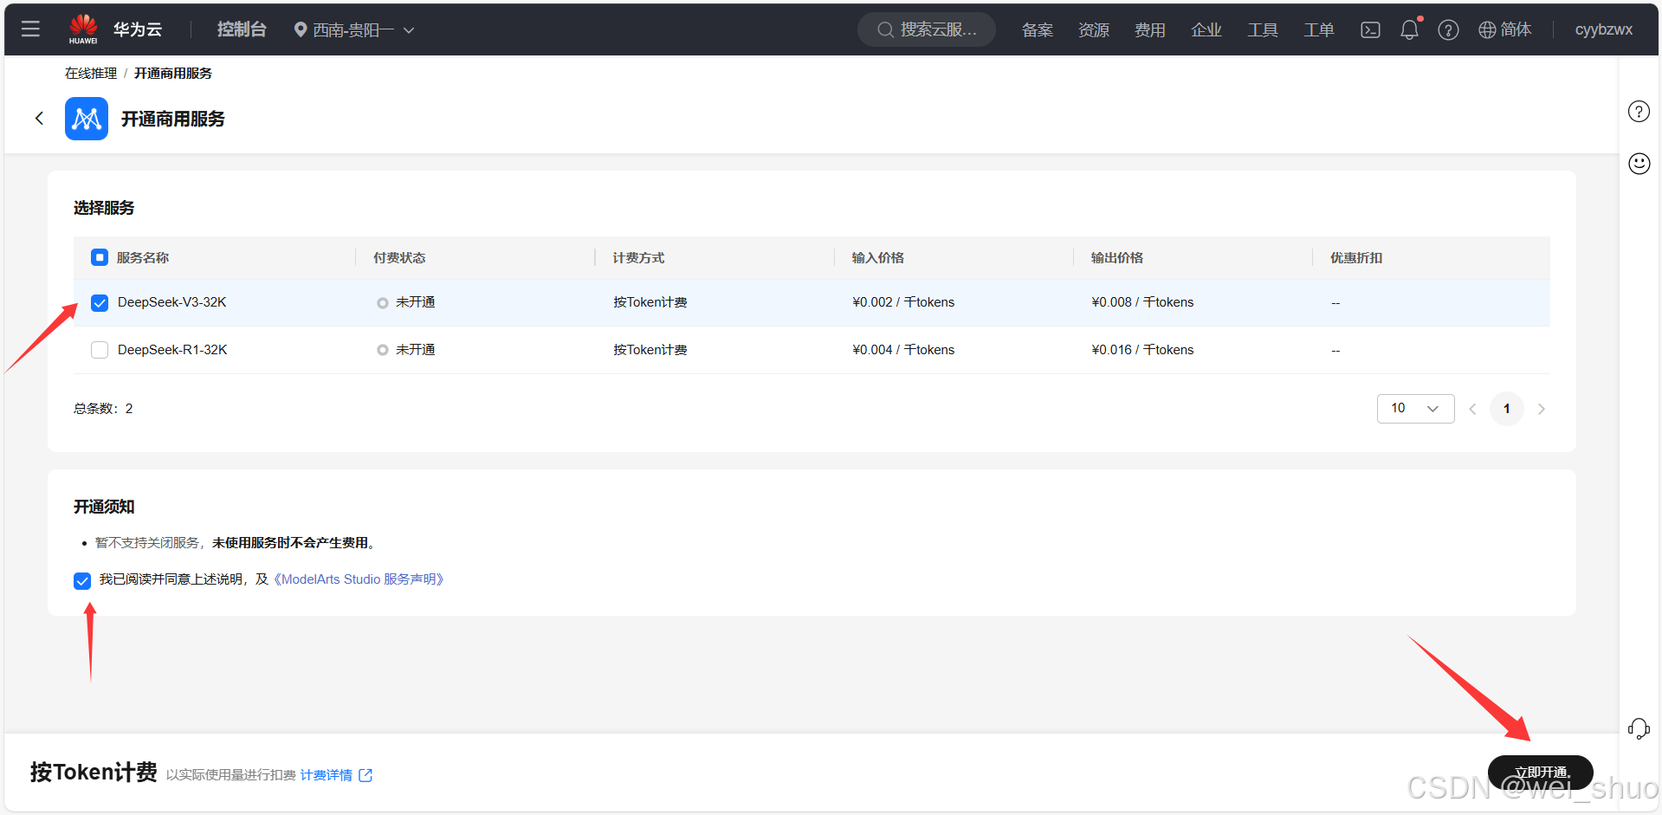Go to next page arrow

(1541, 409)
